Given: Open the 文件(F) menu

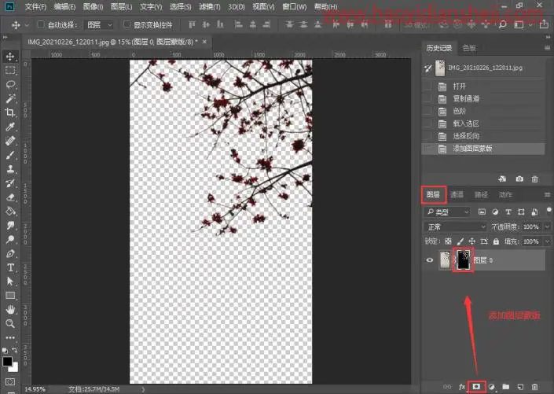Looking at the screenshot, I should 35,7.
